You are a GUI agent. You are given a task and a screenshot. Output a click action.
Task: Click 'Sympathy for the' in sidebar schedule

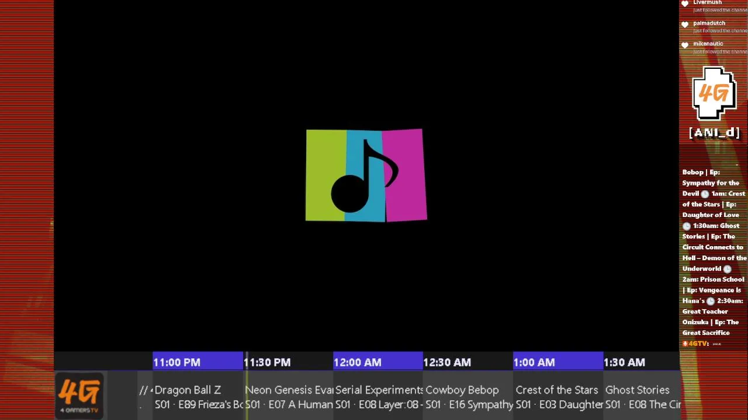pyautogui.click(x=711, y=183)
